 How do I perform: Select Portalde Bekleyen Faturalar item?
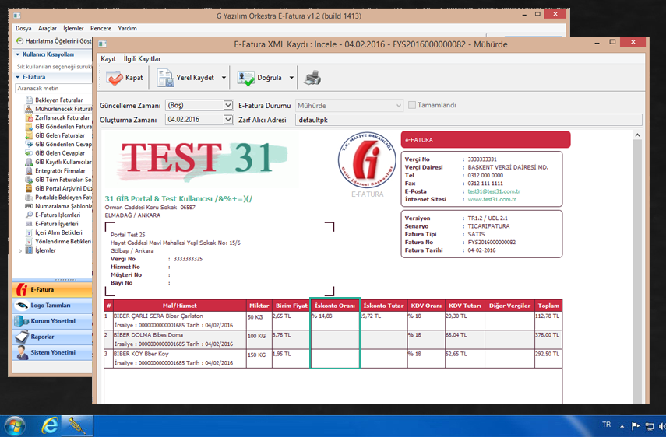pyautogui.click(x=58, y=198)
